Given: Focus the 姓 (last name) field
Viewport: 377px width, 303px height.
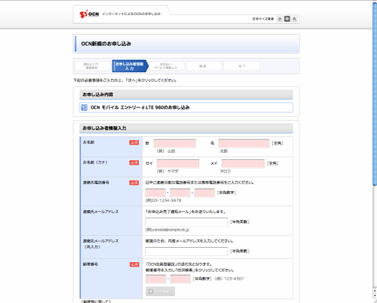Looking at the screenshot, I should [175, 143].
